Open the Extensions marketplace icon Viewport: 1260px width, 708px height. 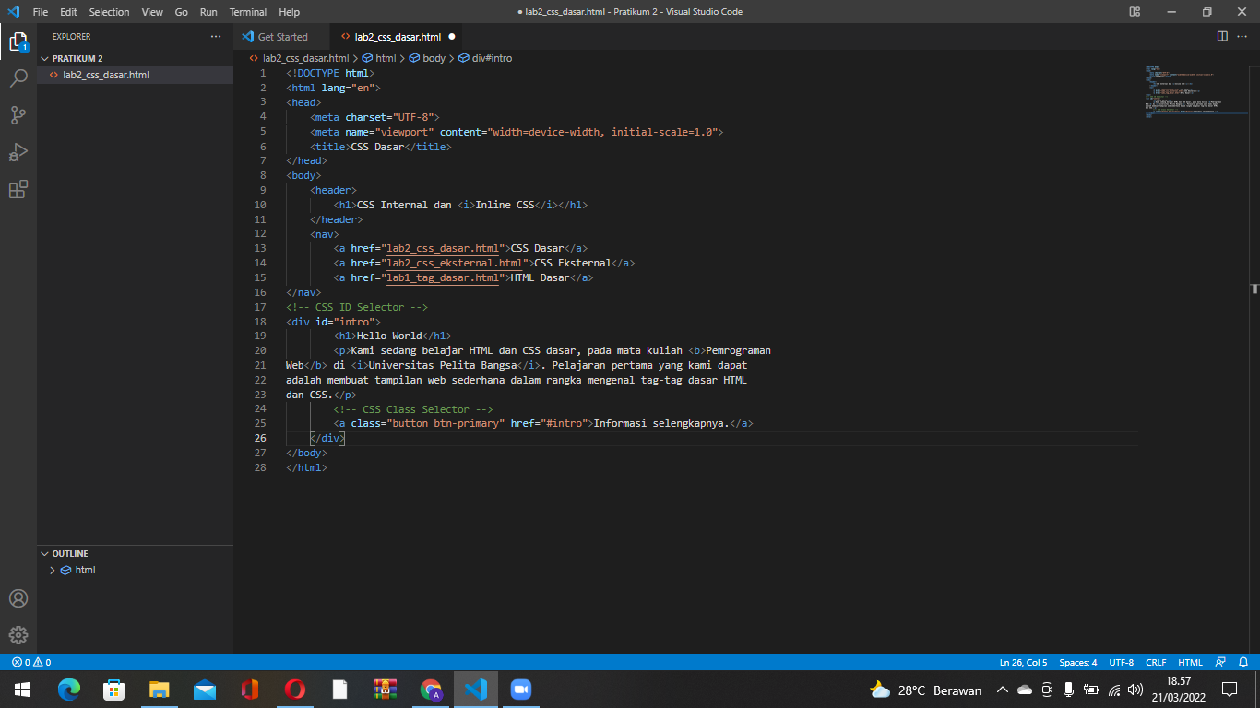[18, 189]
